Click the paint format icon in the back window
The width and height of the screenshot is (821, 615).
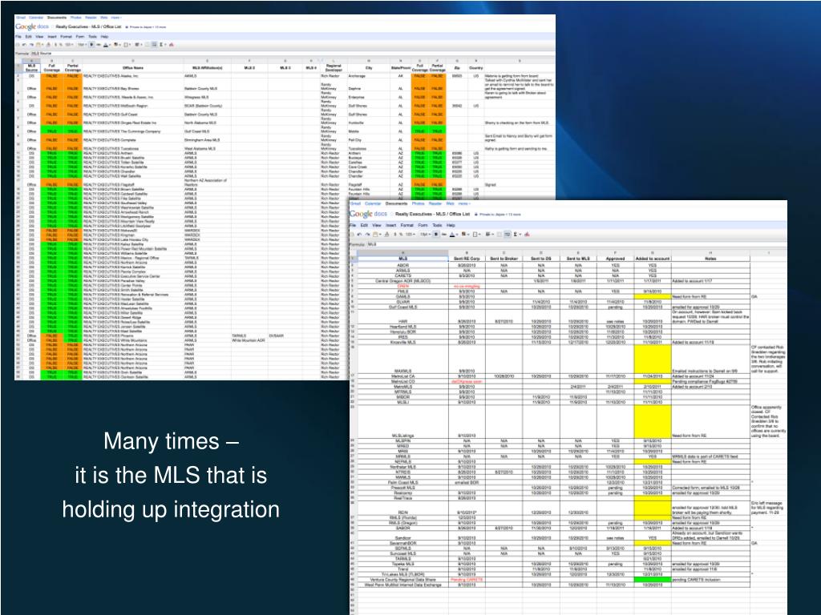[x=48, y=45]
